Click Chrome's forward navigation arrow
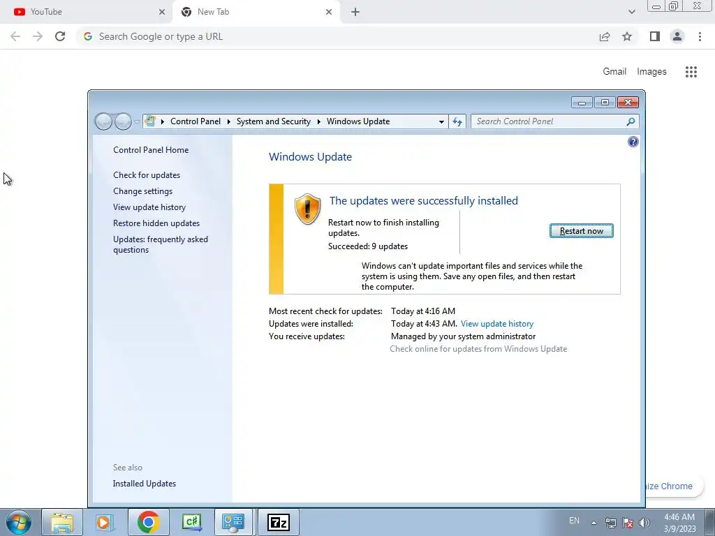Viewport: 715px width, 536px height. tap(38, 36)
